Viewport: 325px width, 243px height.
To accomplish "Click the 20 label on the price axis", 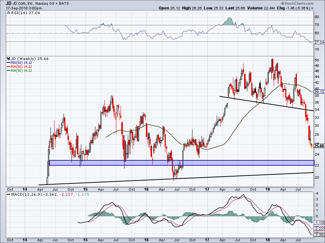I will 317,178.
